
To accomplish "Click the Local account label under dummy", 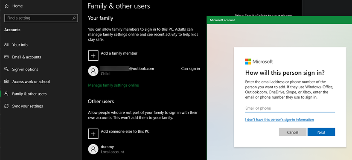I will pyautogui.click(x=112, y=152).
